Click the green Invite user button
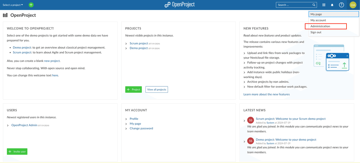This screenshot has height=163, width=360. click(17, 152)
